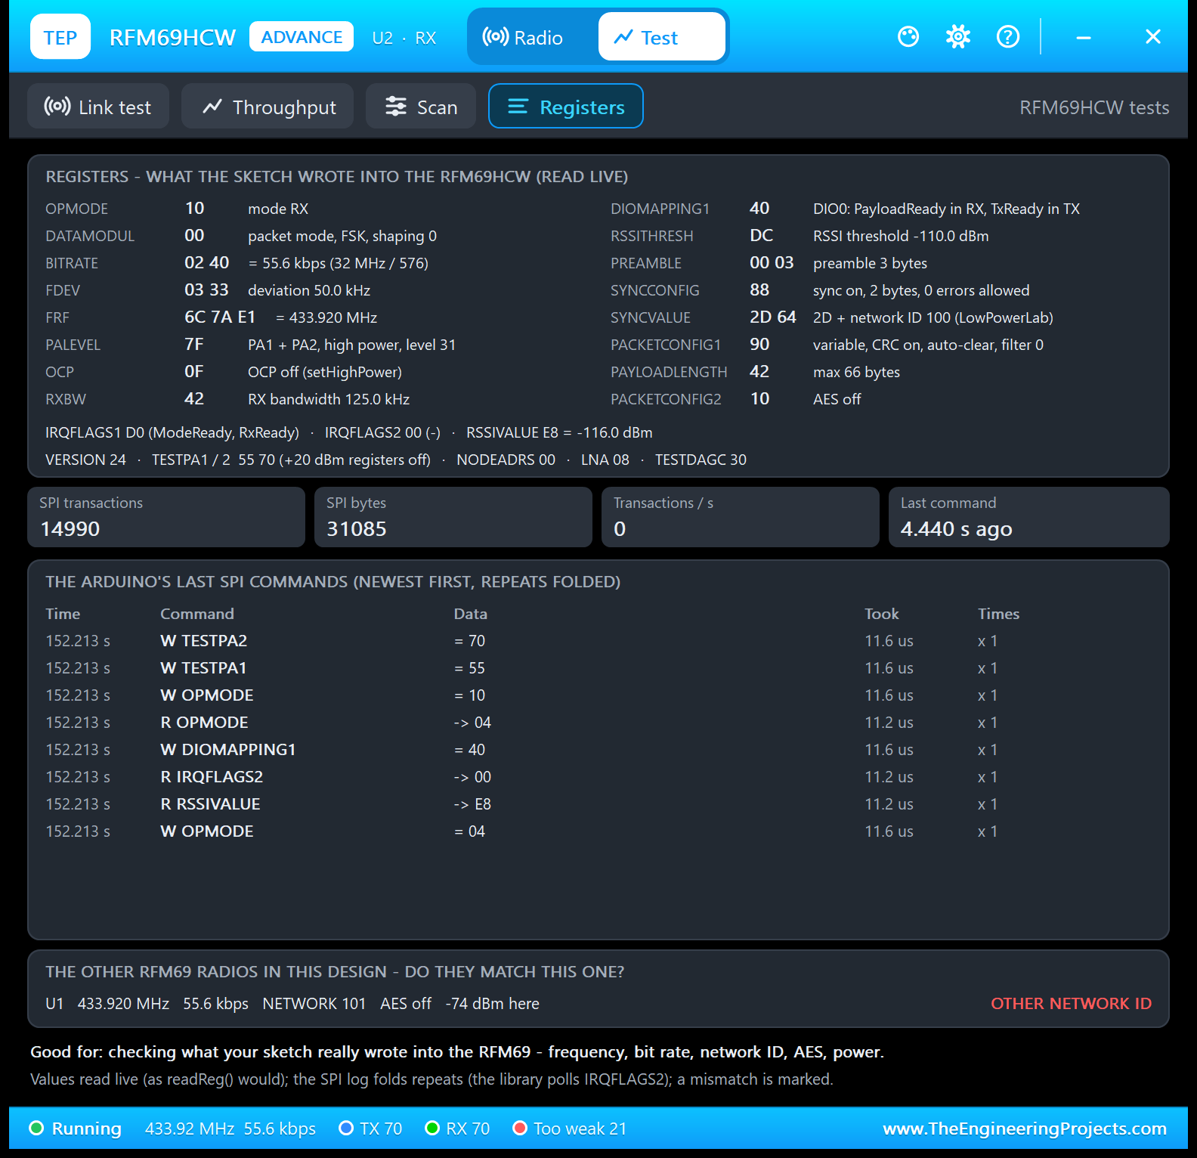Click the ADVANCE mode badge

[302, 37]
